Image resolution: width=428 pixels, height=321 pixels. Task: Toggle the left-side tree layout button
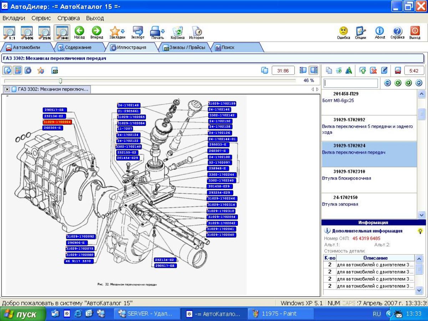(x=303, y=70)
